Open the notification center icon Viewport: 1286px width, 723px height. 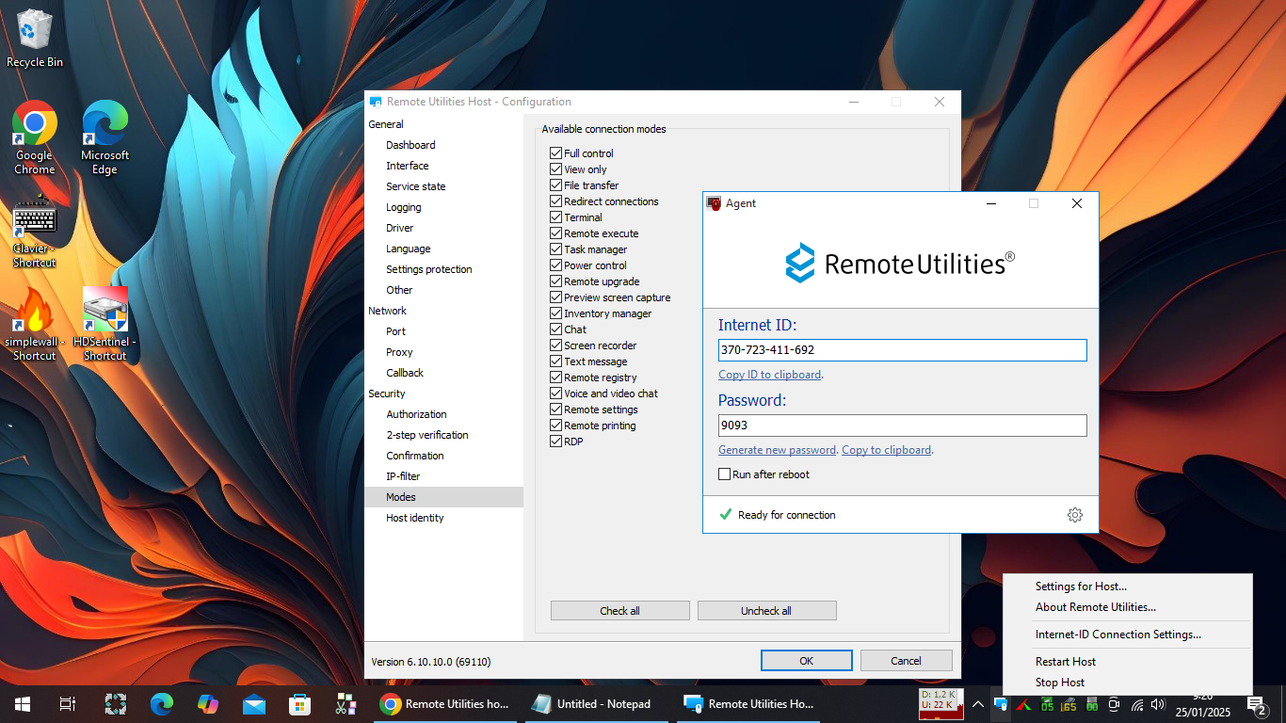(1257, 704)
